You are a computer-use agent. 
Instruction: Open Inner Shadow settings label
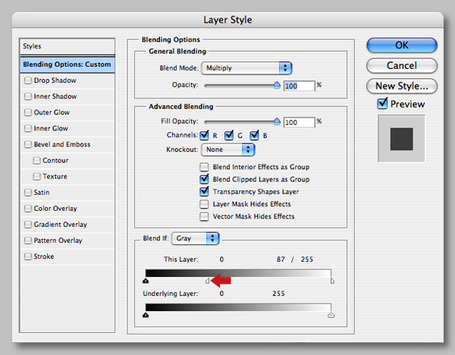pyautogui.click(x=55, y=96)
